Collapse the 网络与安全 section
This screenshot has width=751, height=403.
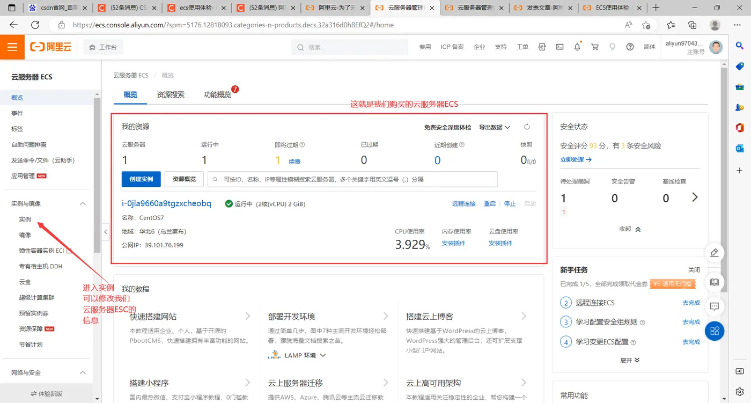tap(83, 372)
